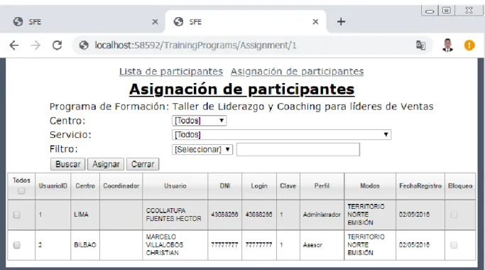Reload the page with the refresh icon
This screenshot has height=270, width=485.
tap(58, 45)
